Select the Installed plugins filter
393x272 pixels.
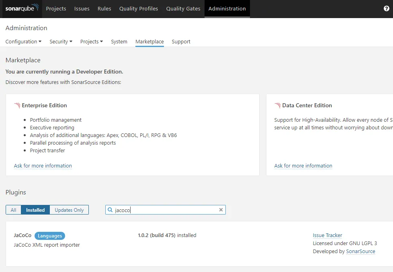coord(35,210)
